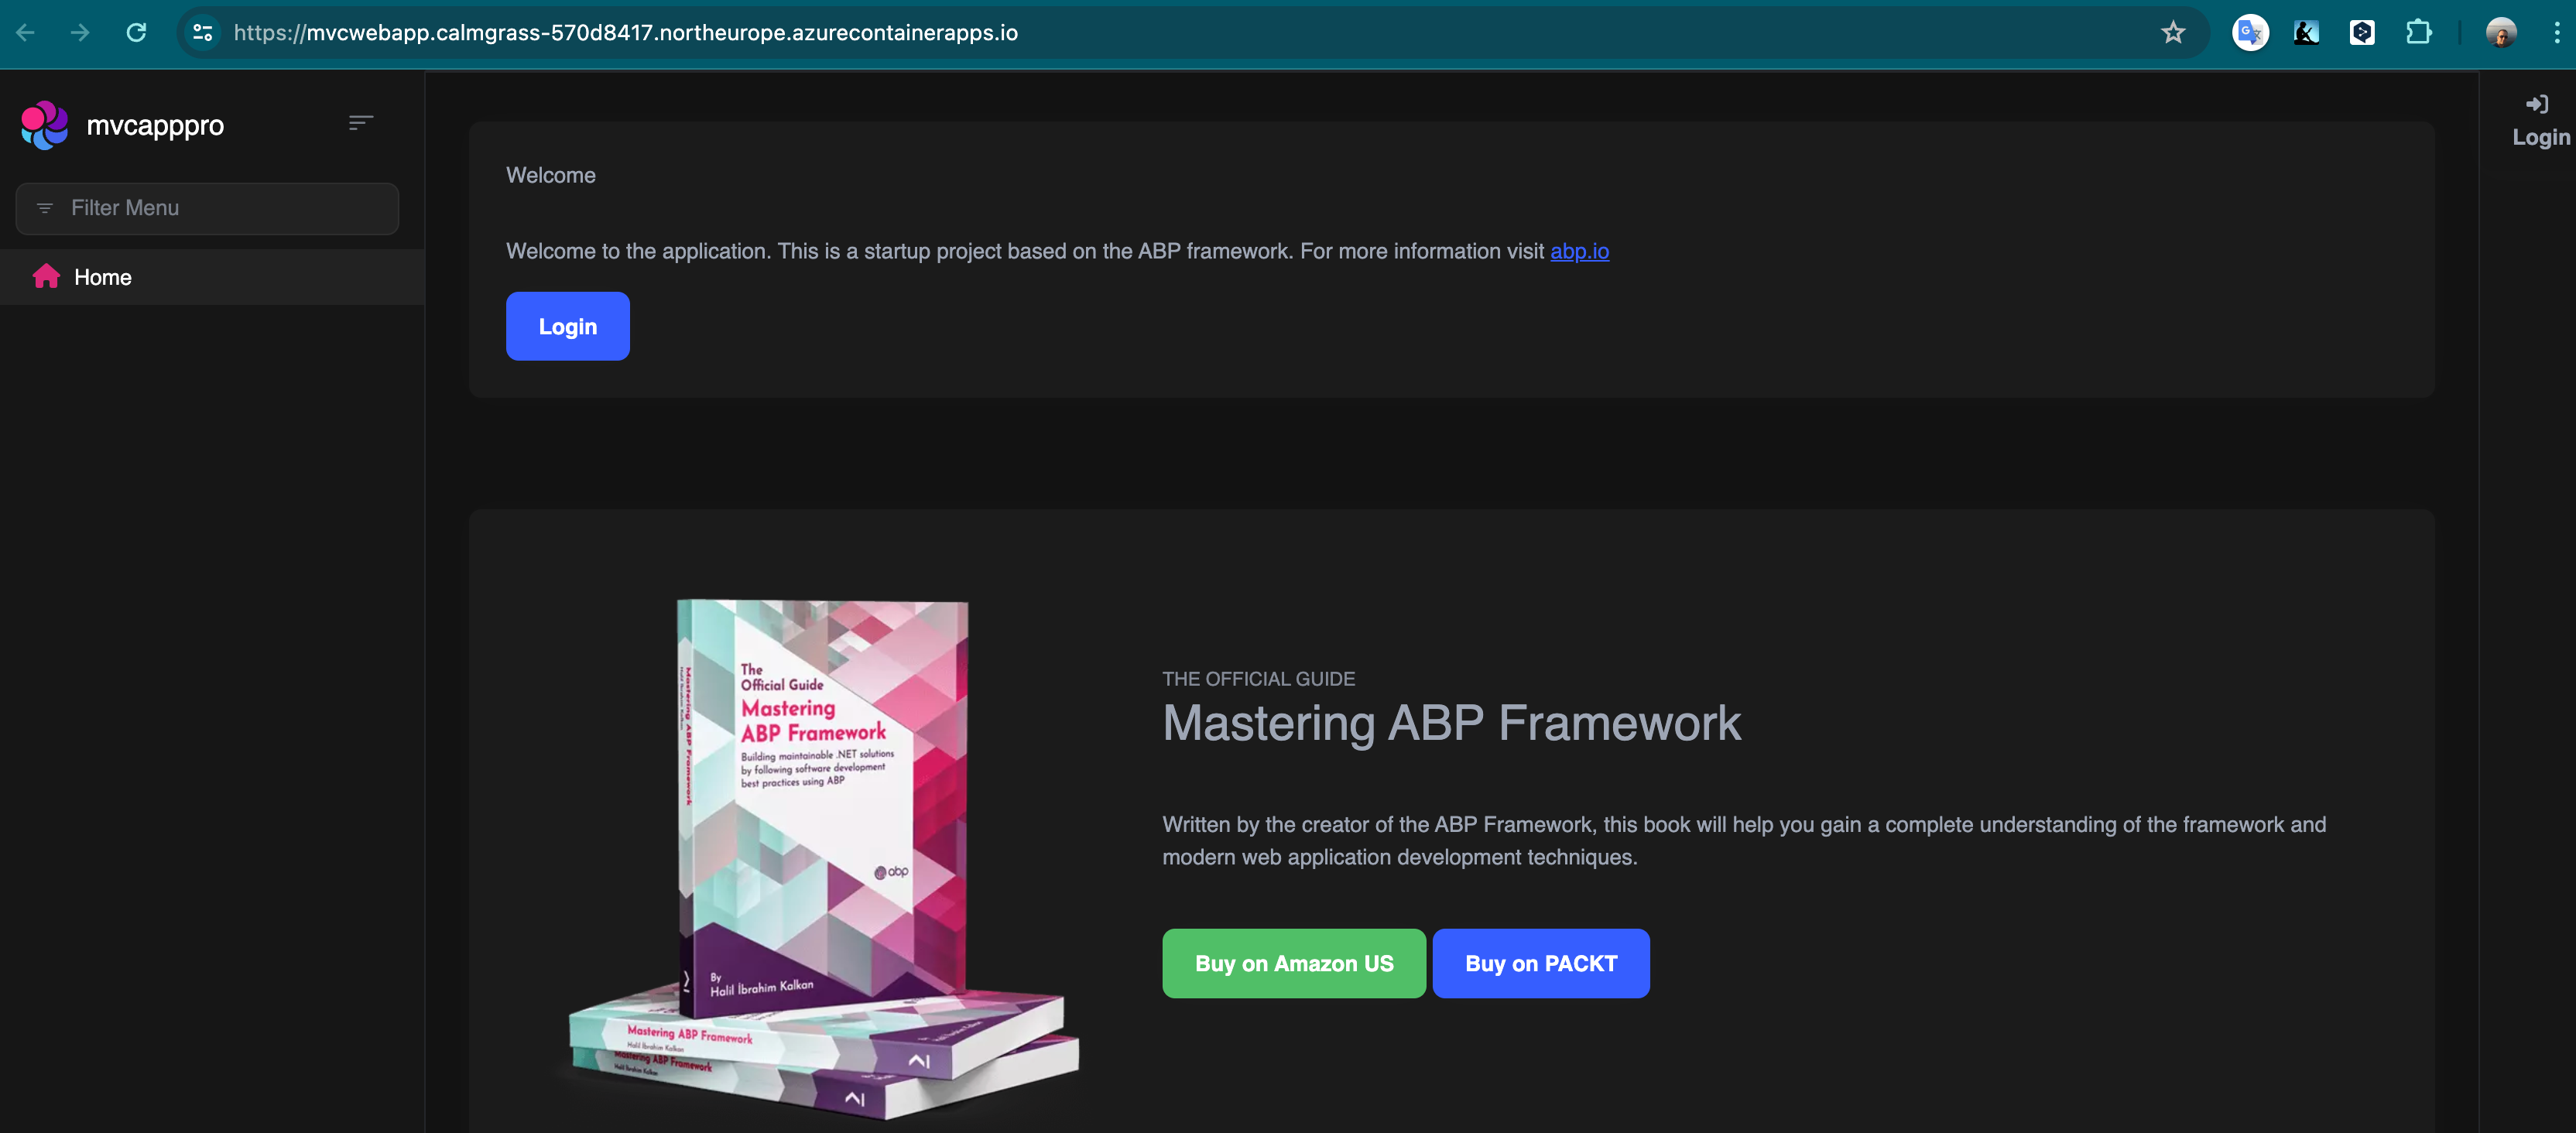Click Buy on Amazon US button
2576x1133 pixels.
[x=1293, y=963]
